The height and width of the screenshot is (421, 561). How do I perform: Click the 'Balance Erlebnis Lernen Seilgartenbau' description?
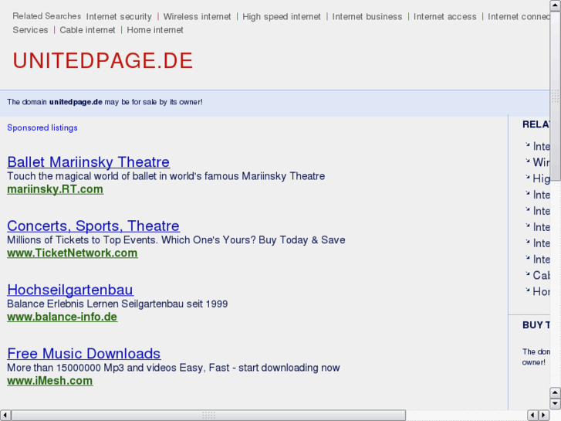[x=117, y=304]
